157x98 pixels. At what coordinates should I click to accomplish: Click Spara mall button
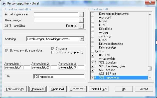point(58,89)
